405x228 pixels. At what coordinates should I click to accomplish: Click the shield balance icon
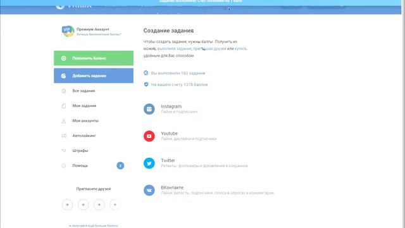[x=146, y=84]
